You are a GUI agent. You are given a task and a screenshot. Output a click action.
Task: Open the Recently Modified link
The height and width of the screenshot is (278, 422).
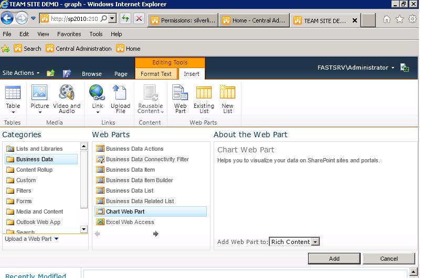(36, 275)
